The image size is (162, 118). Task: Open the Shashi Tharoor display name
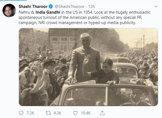[33, 7]
